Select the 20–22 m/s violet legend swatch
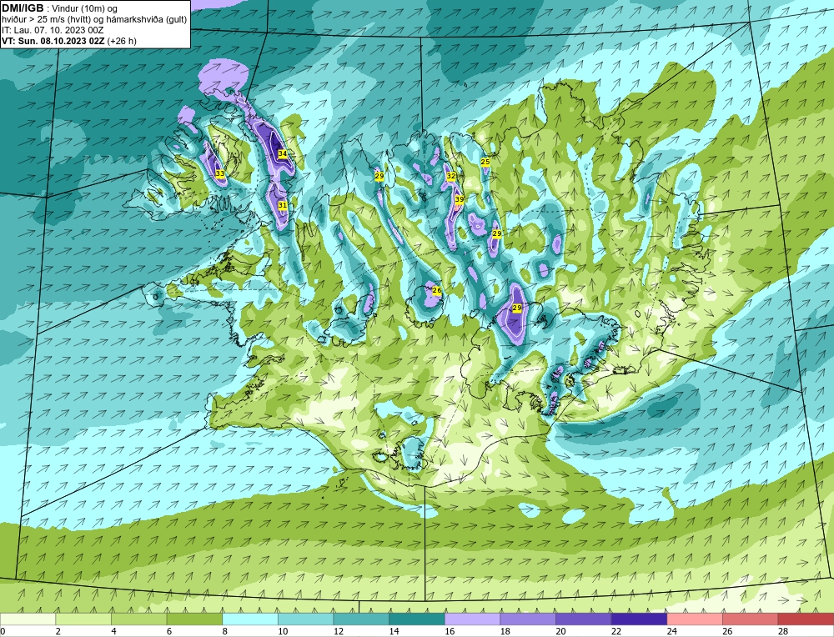Screen dimensions: 834x637 tap(584, 619)
